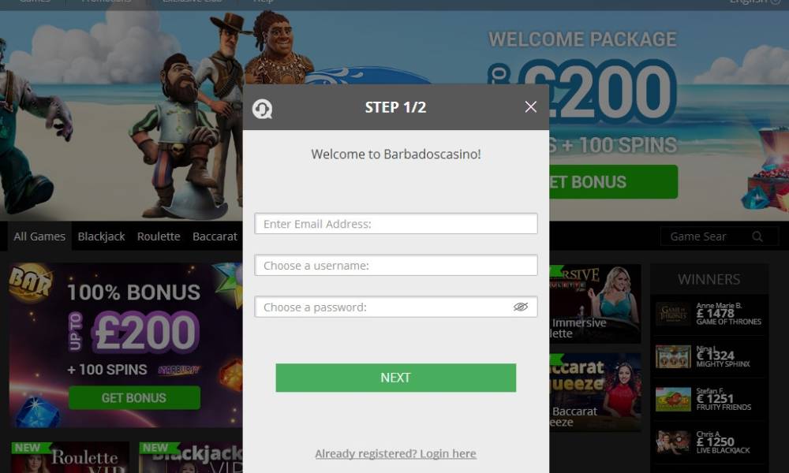Open the Game of Thrones winner thumbnail
The height and width of the screenshot is (473, 789).
point(673,315)
